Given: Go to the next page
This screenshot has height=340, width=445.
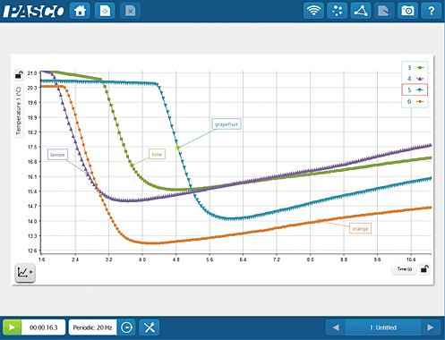Looking at the screenshot, I should [431, 327].
